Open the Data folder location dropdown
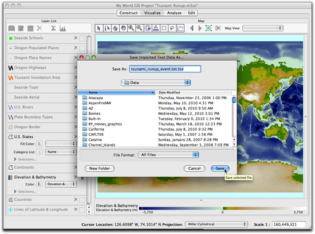Screen dimensions: 315x234 [x=156, y=83]
